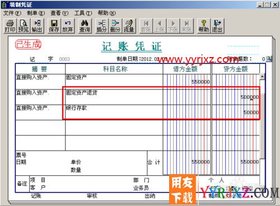Select the 固定资产退货 account cell
The width and height of the screenshot is (280, 206).
pyautogui.click(x=114, y=97)
